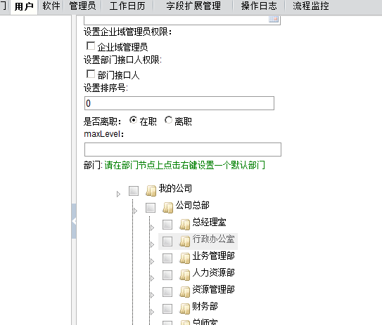Tick the 部门接口人 checkbox
The image size is (382, 325).
point(91,74)
